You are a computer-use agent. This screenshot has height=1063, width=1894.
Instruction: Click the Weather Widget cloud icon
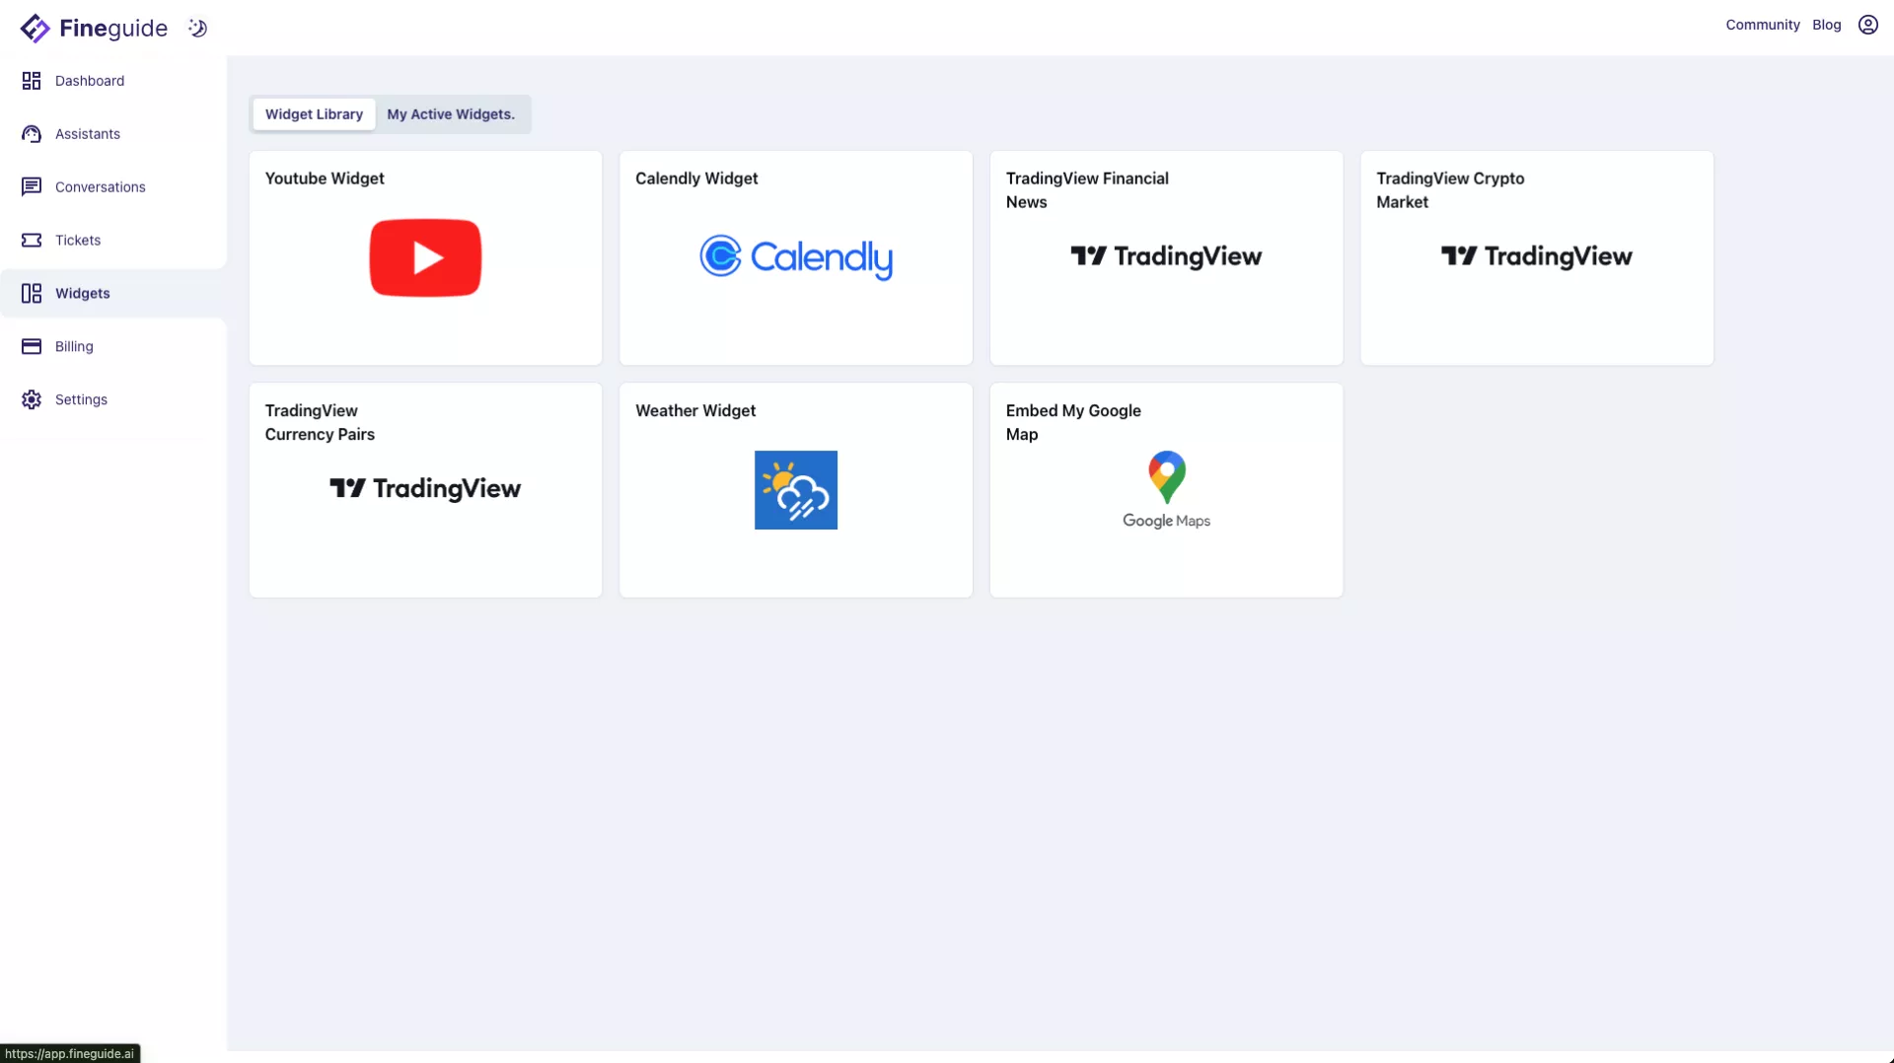pos(795,490)
